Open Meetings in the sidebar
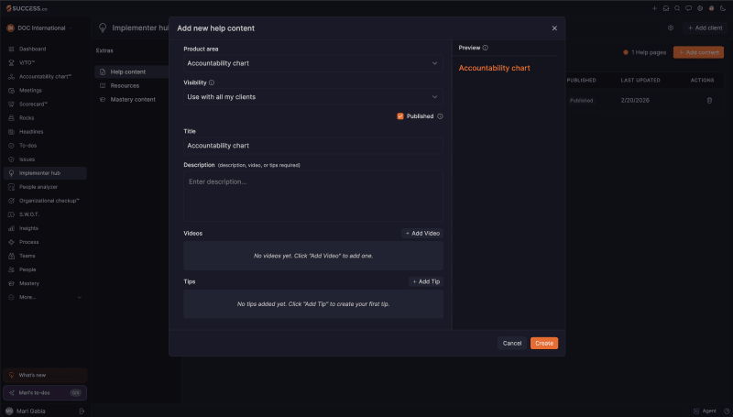 pyautogui.click(x=45, y=90)
